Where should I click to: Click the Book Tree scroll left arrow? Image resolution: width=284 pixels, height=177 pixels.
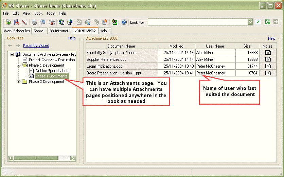point(11,158)
